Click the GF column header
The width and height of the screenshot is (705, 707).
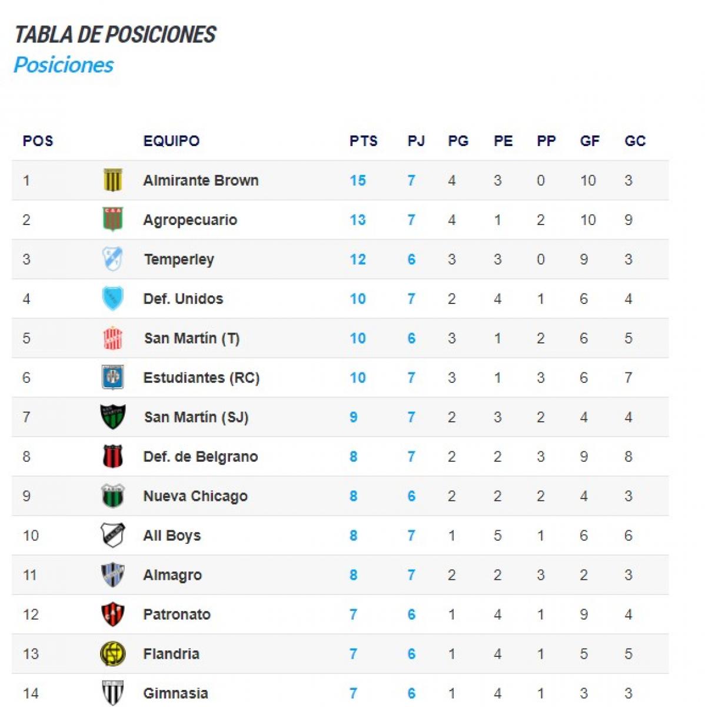tap(590, 141)
